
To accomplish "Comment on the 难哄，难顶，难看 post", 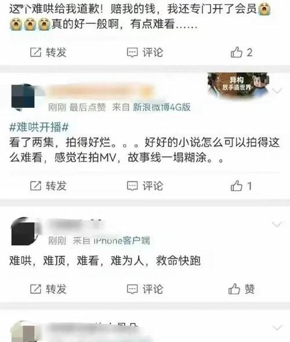I will [x=145, y=289].
